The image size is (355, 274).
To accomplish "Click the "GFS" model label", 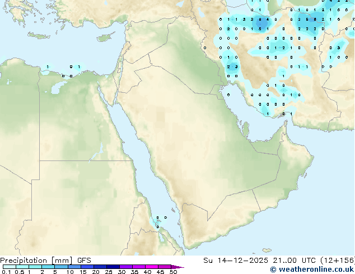I will click(84, 261).
